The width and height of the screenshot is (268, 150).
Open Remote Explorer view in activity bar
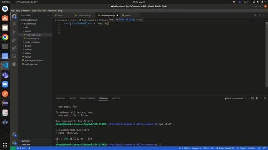tap(14, 56)
